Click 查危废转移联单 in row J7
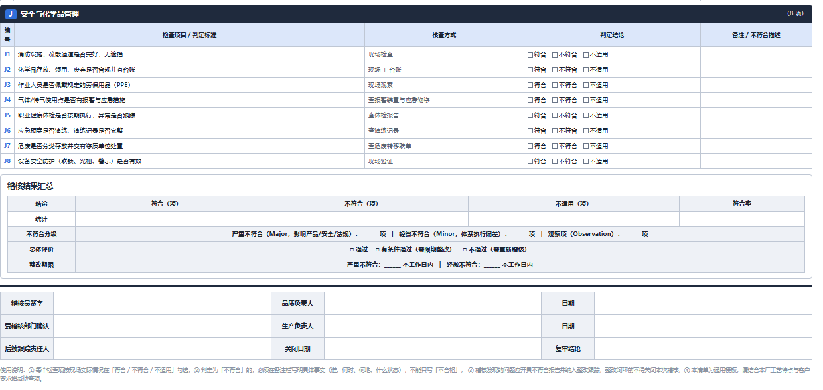This screenshot has height=390, width=823. click(390, 146)
